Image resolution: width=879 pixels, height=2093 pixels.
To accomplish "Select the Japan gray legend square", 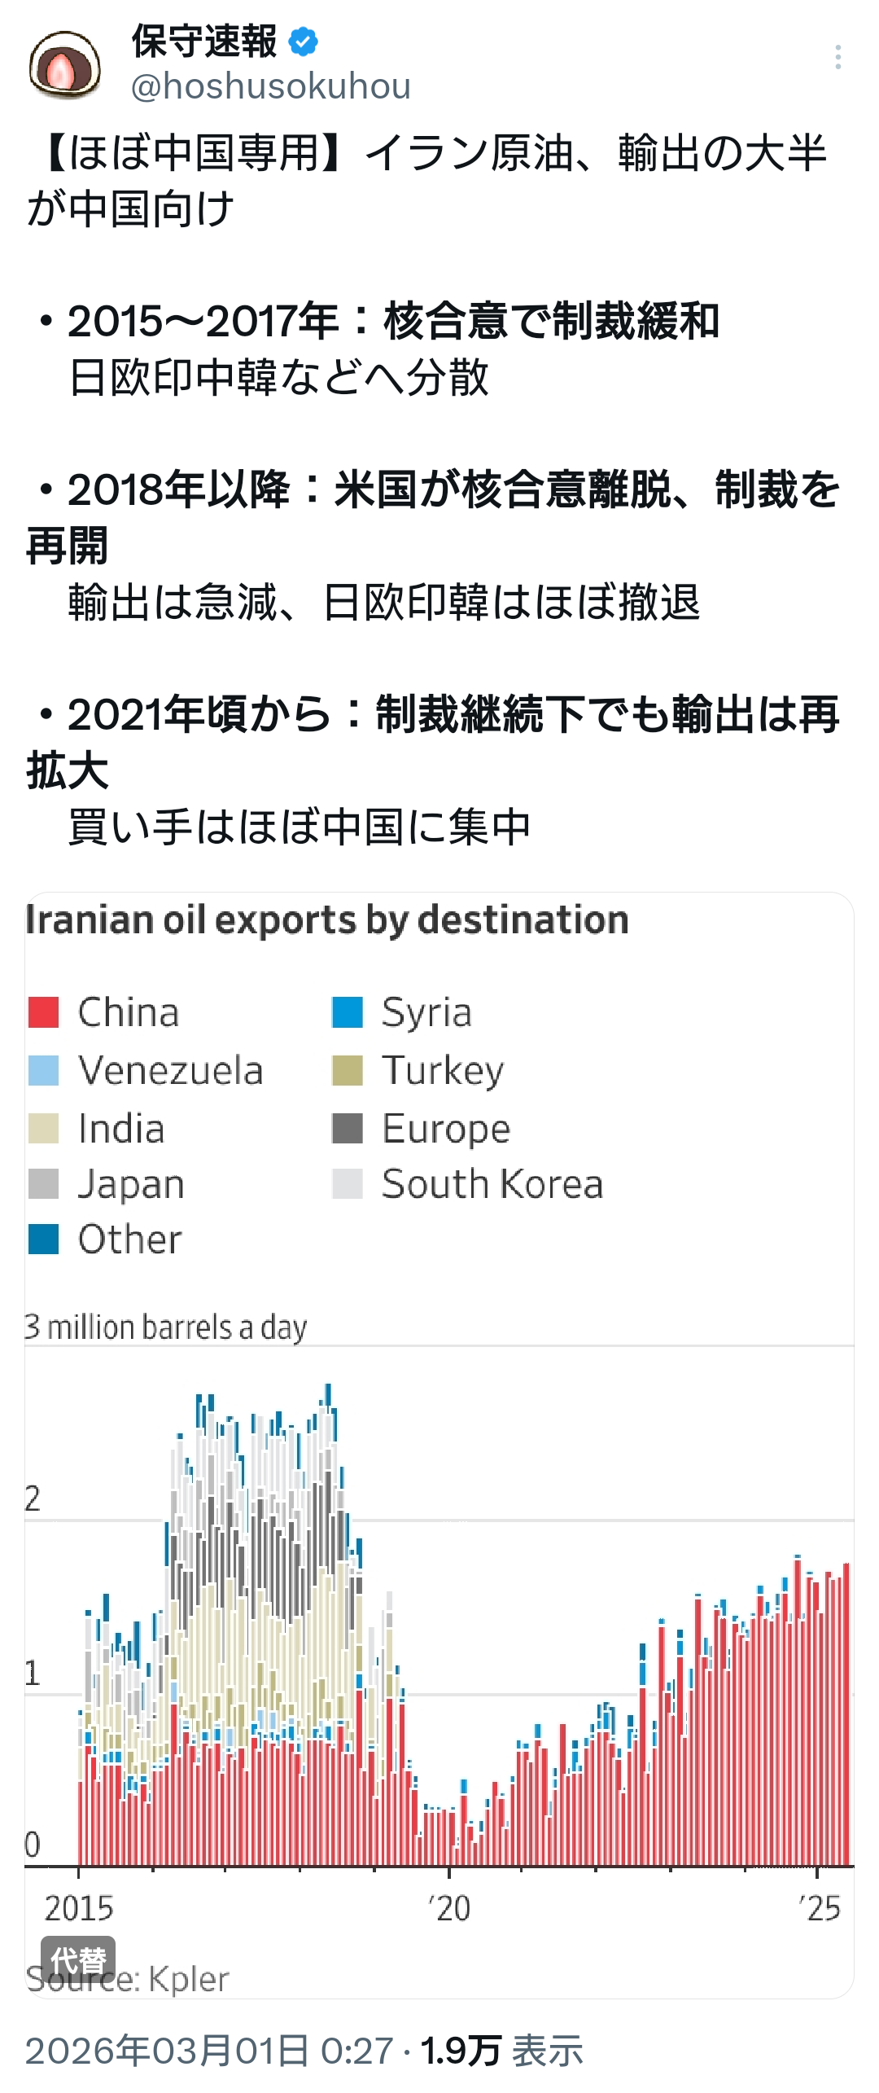I will (43, 1184).
